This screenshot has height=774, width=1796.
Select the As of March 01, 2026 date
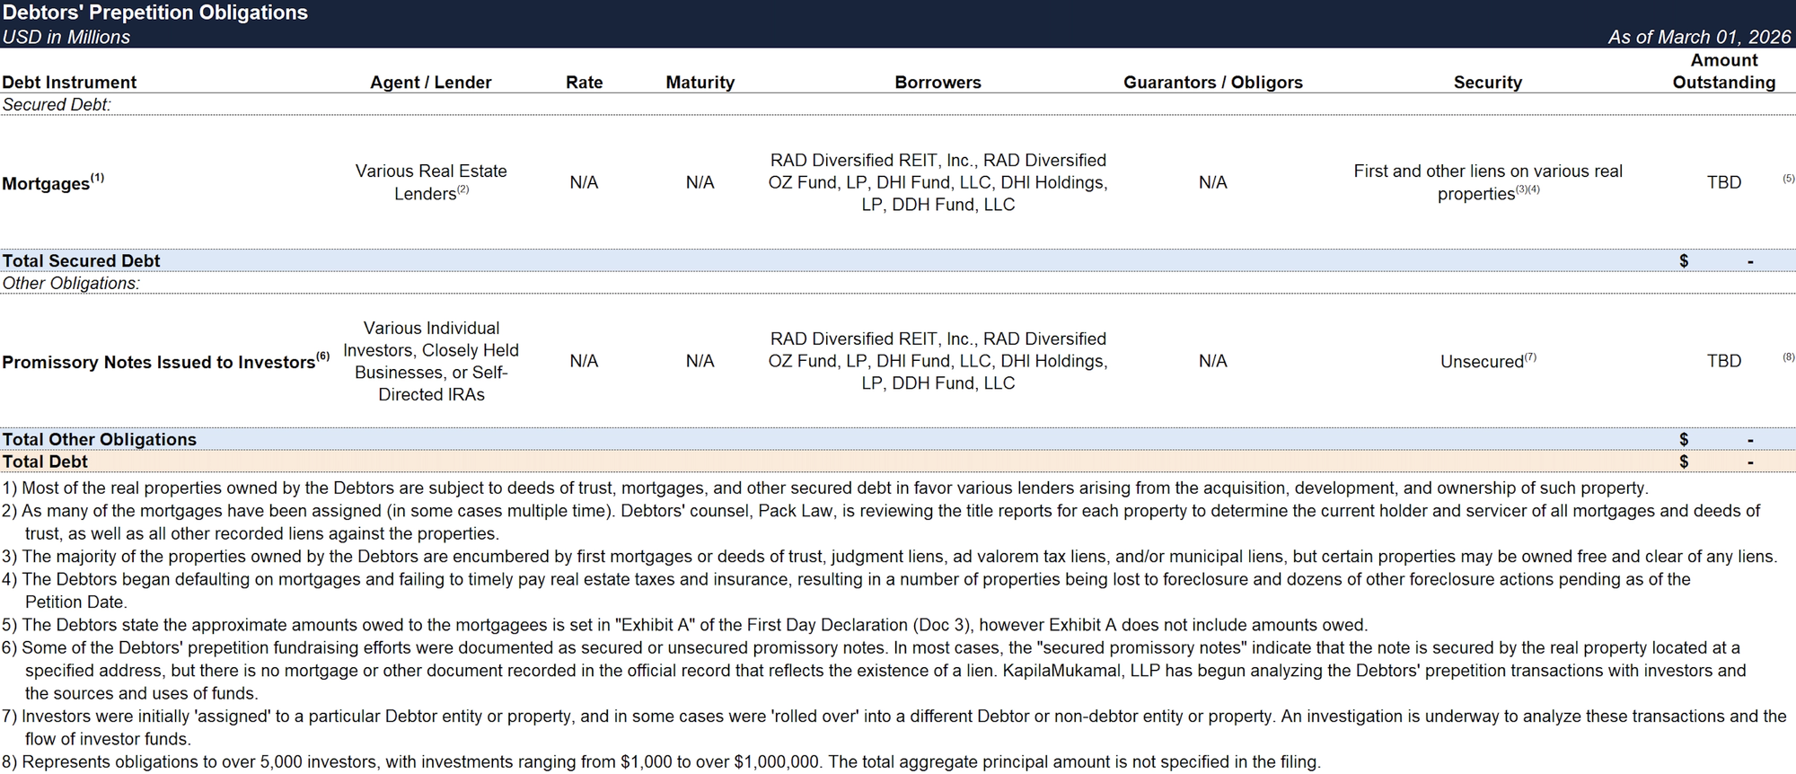pyautogui.click(x=1699, y=37)
